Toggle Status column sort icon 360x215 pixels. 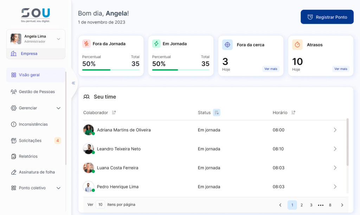[x=217, y=113]
